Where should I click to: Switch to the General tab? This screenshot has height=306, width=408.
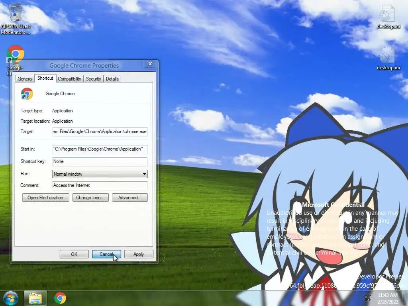pos(25,79)
